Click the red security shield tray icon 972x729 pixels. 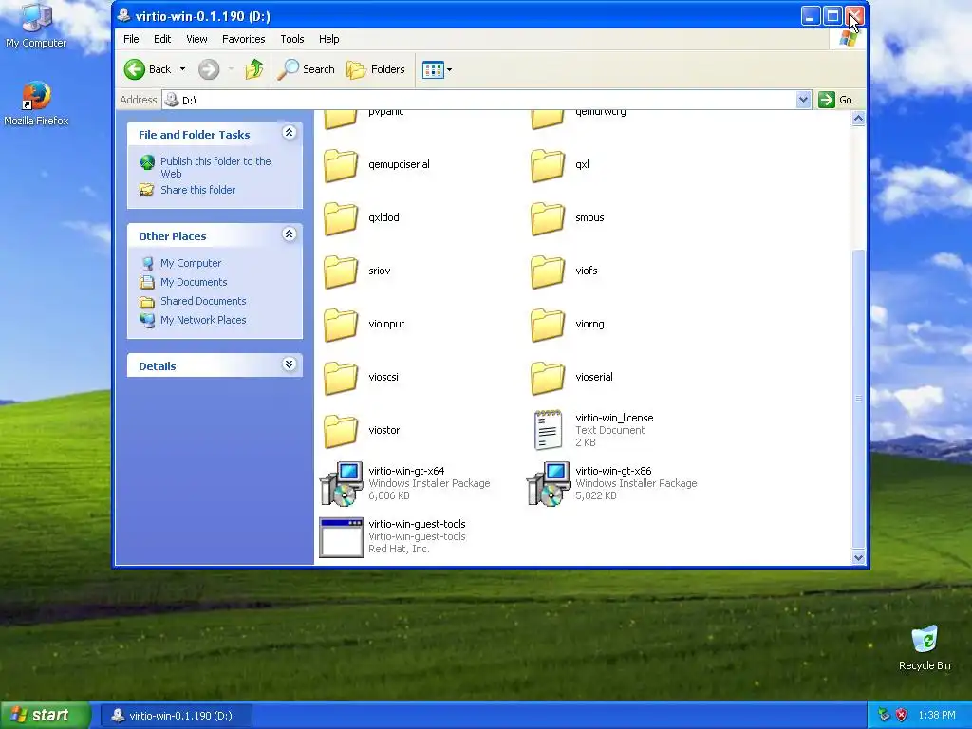pos(902,716)
